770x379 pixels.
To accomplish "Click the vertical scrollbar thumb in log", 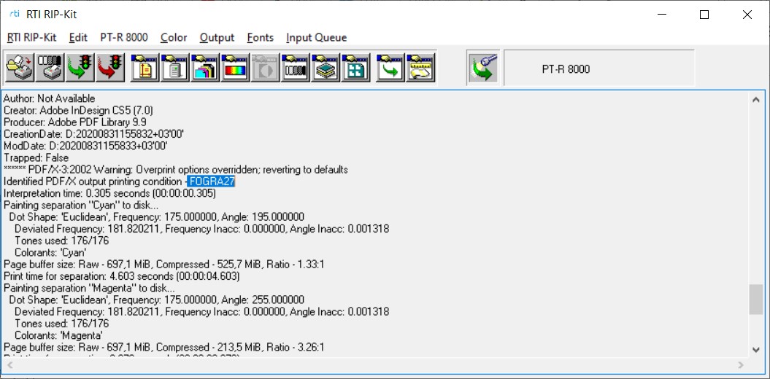I will click(x=755, y=300).
